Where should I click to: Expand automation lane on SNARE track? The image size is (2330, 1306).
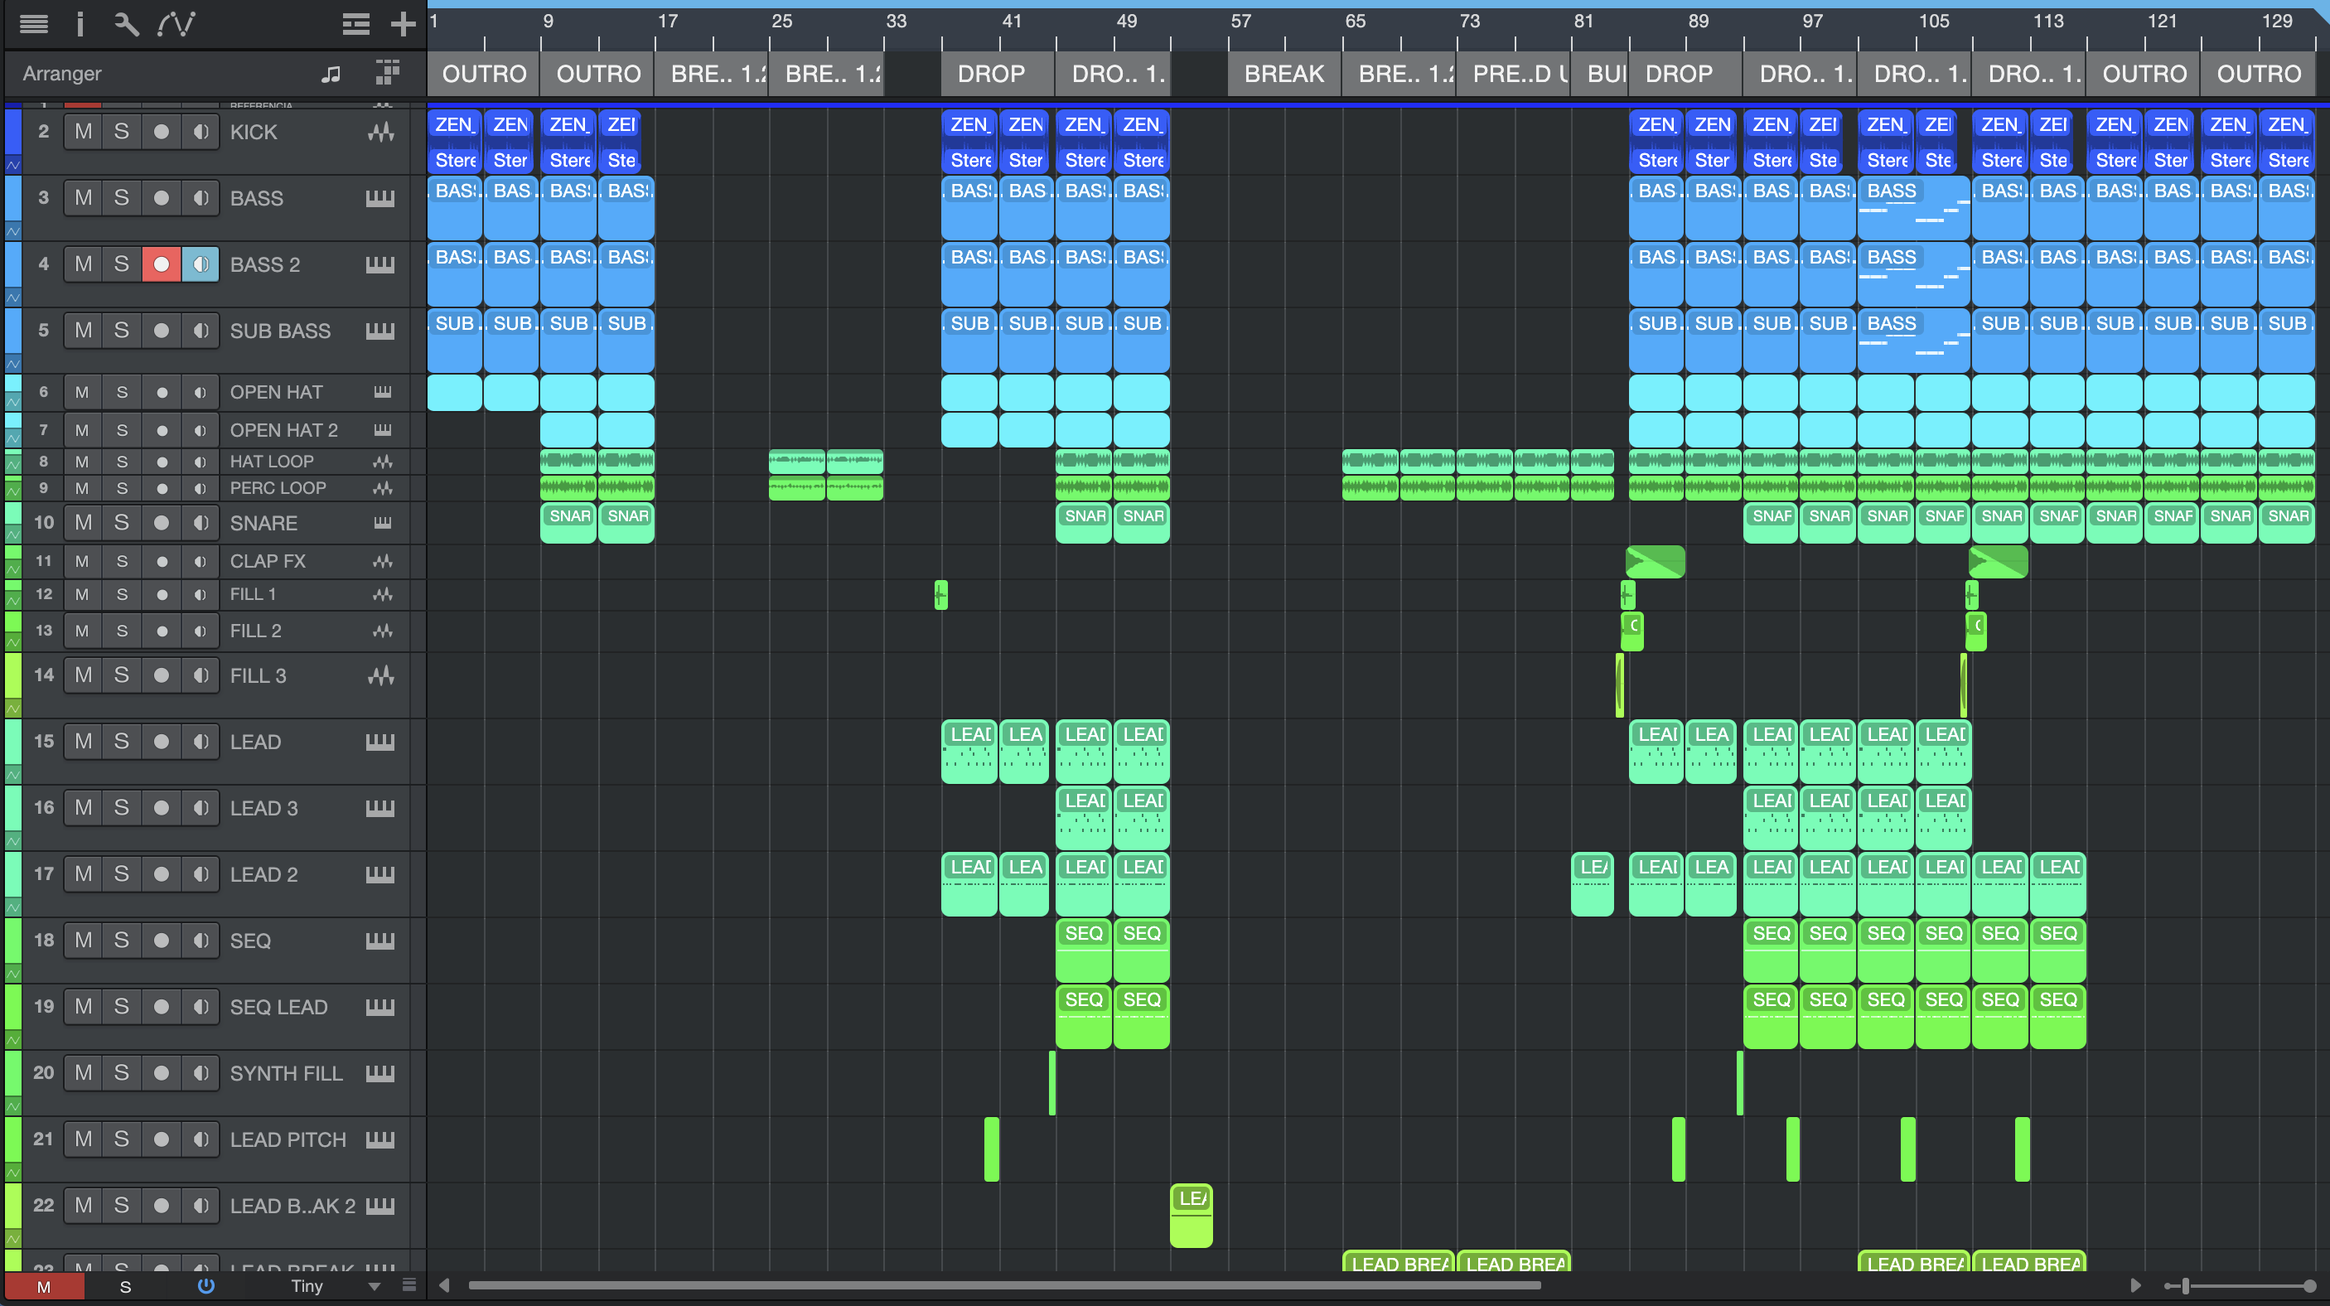13,534
